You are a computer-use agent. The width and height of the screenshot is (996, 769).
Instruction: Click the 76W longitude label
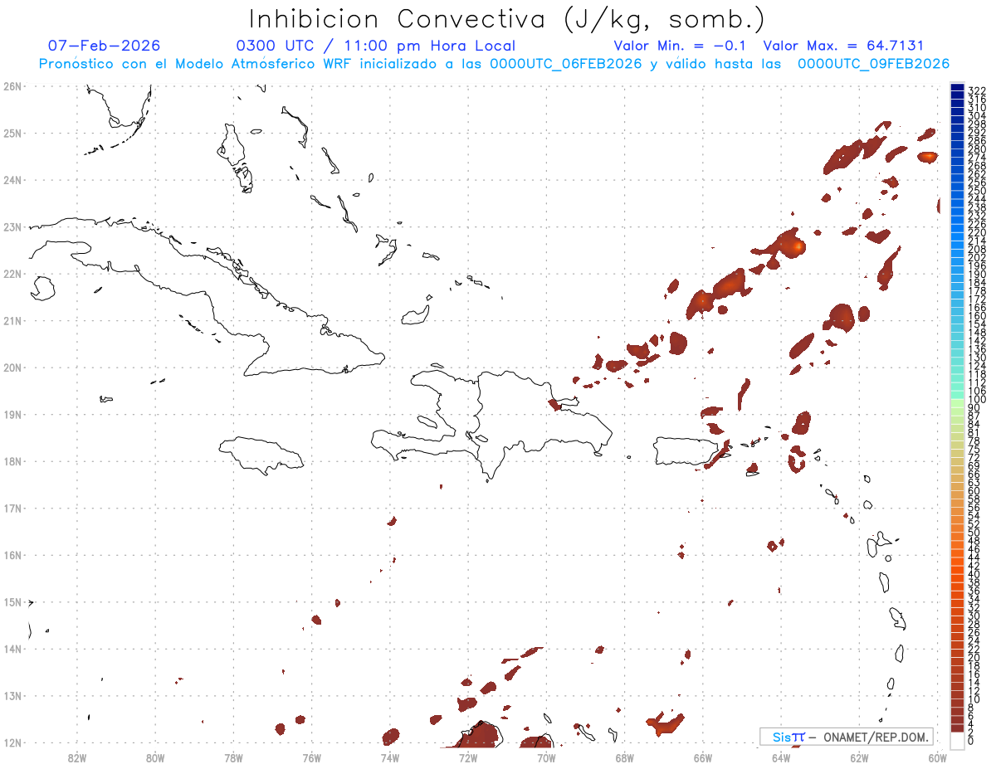312,757
